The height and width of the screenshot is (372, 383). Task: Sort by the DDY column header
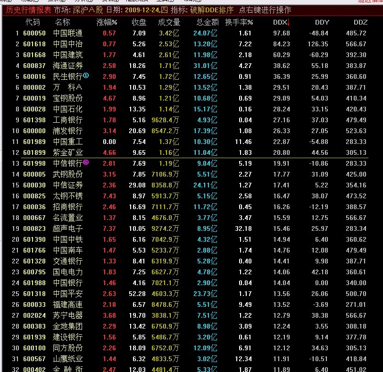point(322,22)
